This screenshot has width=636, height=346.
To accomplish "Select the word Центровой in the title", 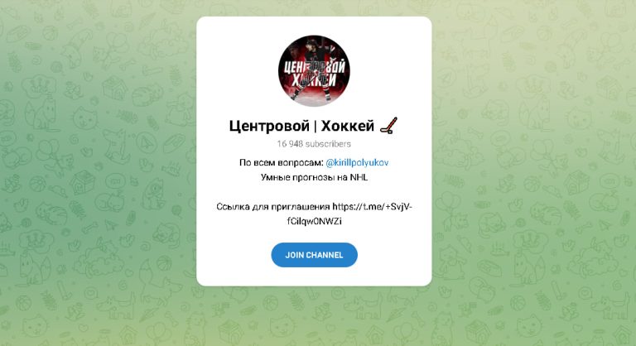I will (x=269, y=126).
